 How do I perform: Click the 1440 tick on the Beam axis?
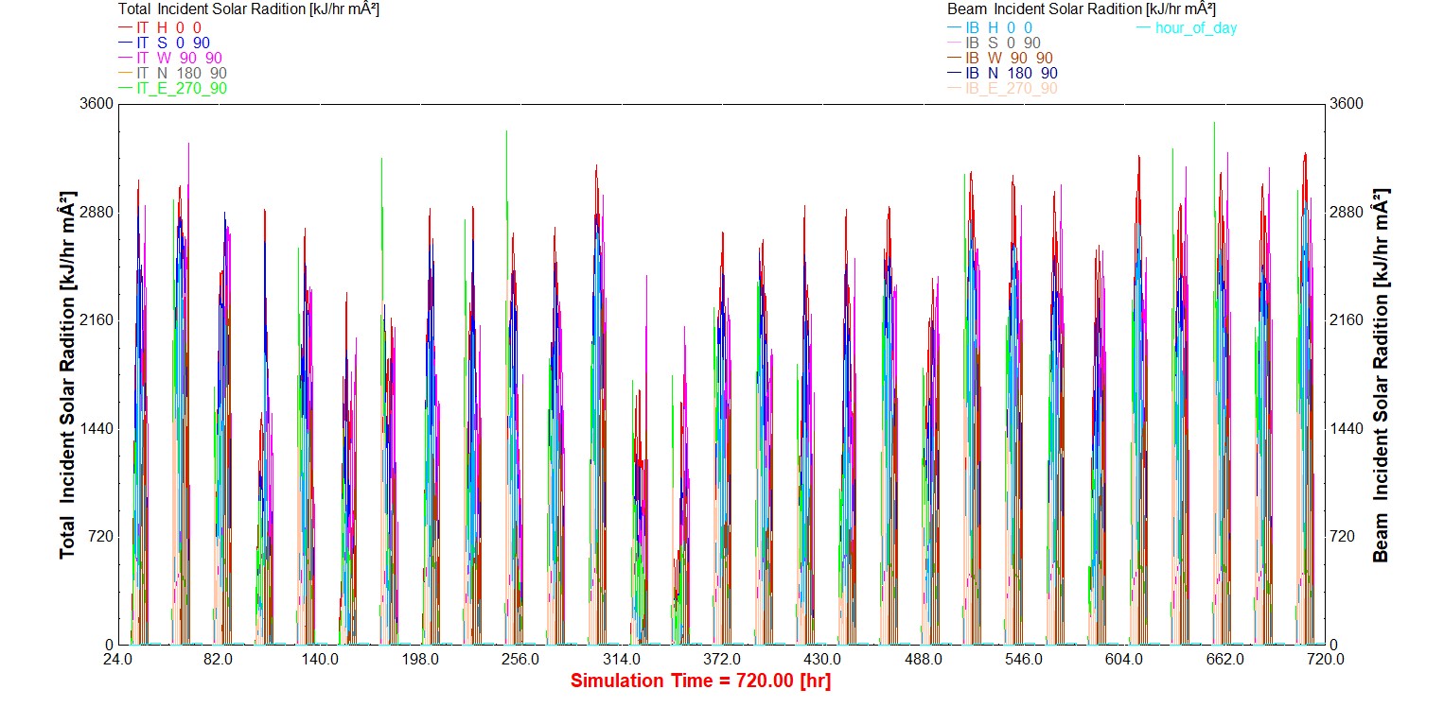click(x=1347, y=428)
